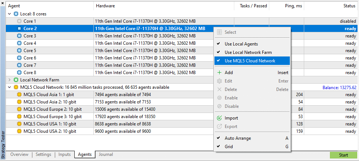
Task: Toggle the Grid option off
Action: [x=229, y=147]
